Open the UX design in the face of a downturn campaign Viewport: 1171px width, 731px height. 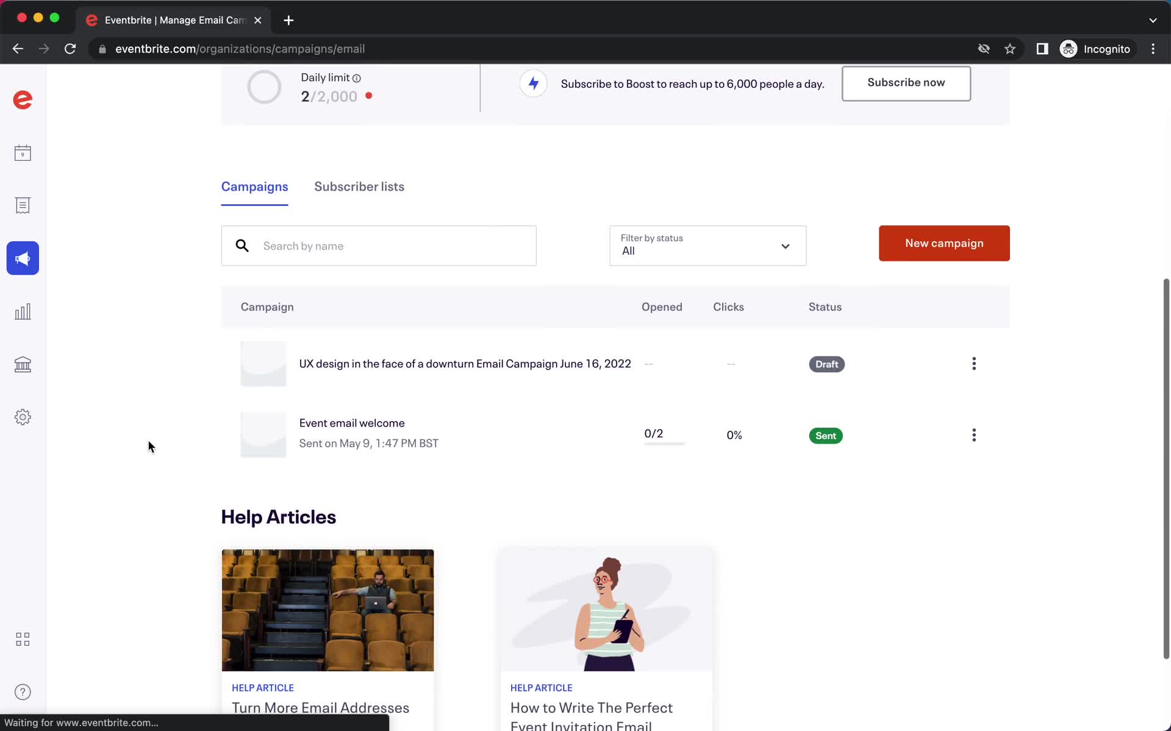coord(465,364)
